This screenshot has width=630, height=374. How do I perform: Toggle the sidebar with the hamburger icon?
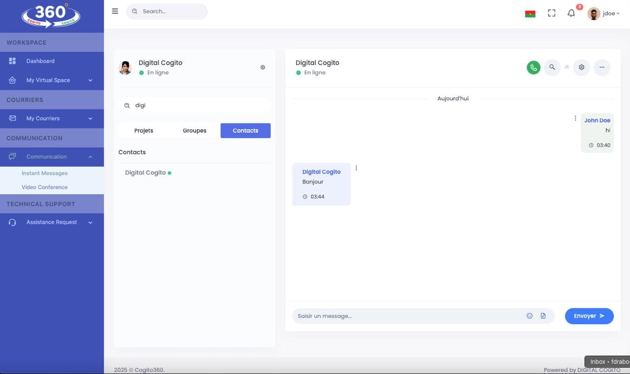coord(115,11)
